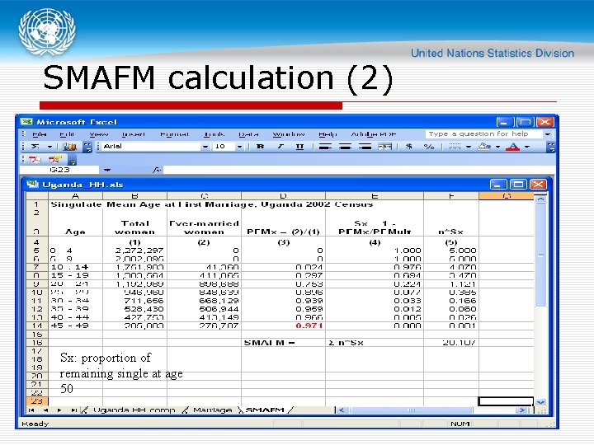Open the Name Box dropdown arrow

click(x=107, y=171)
